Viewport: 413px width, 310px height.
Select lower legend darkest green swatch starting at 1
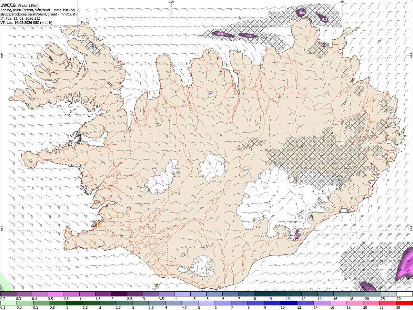pyautogui.click(x=74, y=303)
